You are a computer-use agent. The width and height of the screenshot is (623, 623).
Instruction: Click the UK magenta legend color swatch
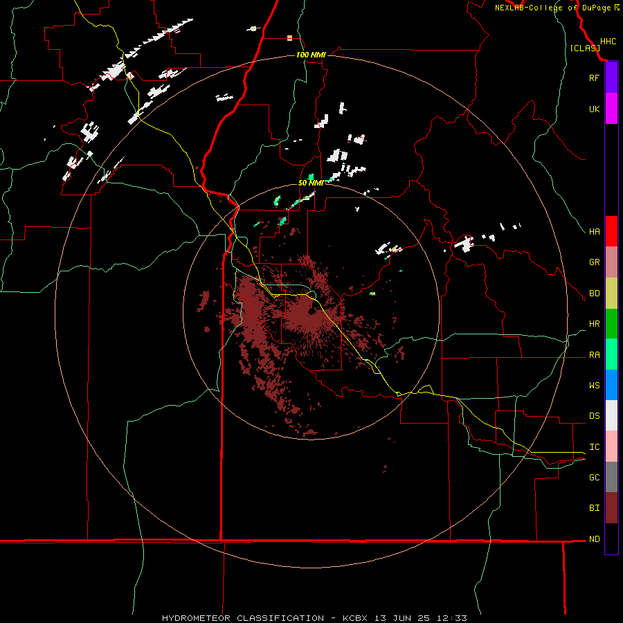(611, 109)
